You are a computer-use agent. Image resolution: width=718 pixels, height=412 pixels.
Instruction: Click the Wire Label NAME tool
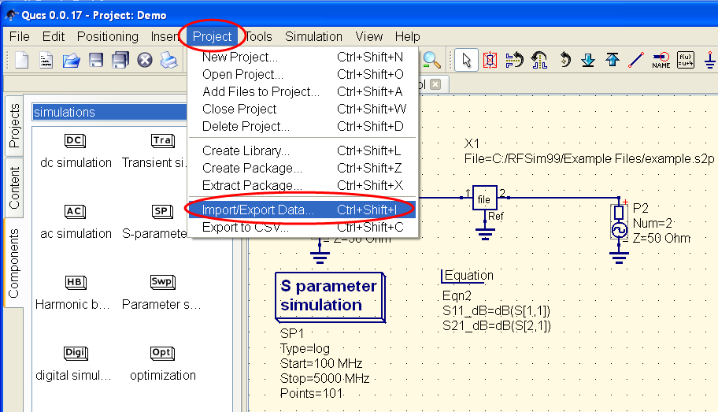(x=661, y=60)
